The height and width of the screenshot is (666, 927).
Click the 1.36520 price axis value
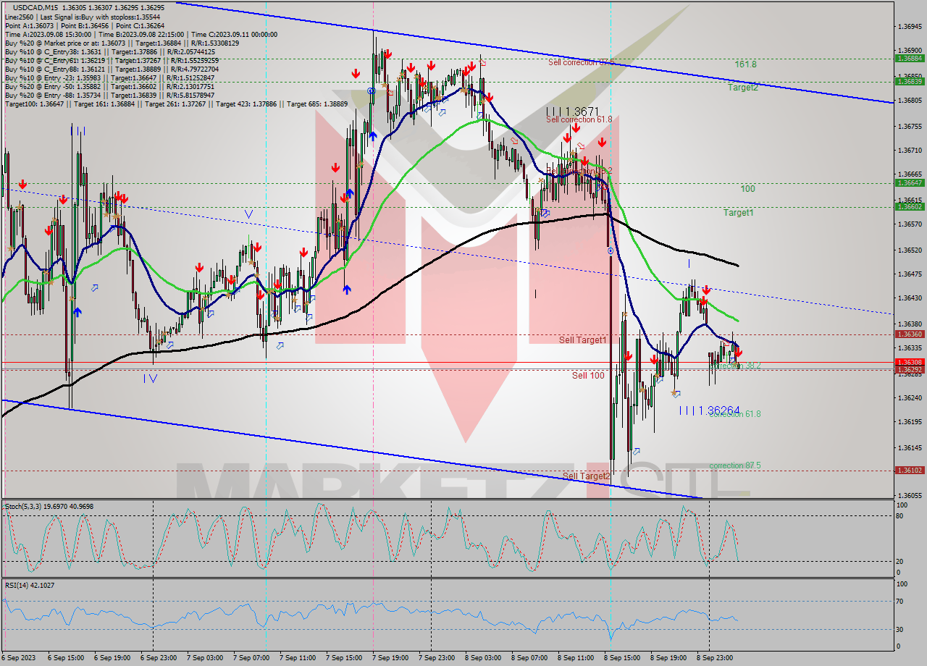[909, 250]
